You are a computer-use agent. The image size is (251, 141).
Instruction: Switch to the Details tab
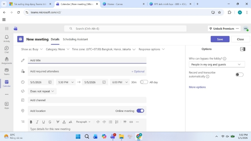[55, 39]
